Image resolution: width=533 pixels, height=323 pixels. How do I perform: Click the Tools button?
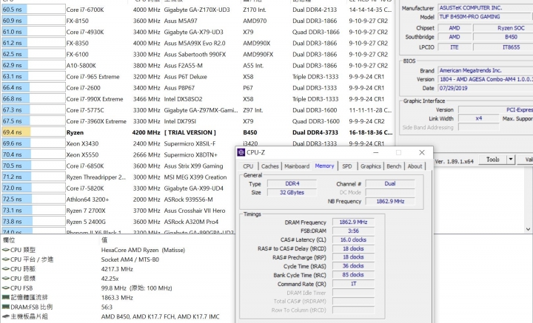coord(492,160)
